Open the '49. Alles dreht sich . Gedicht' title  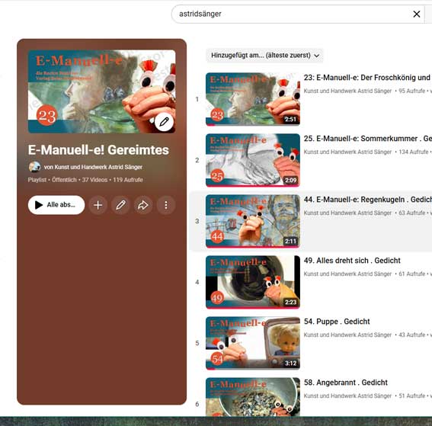[x=352, y=261]
